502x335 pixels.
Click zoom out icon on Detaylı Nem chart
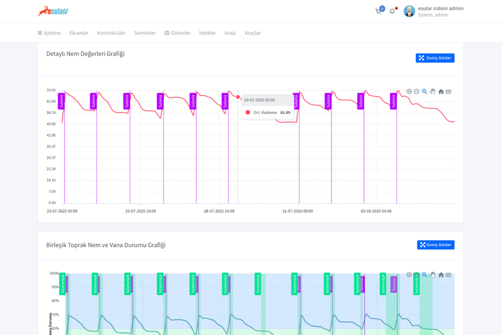coord(417,92)
